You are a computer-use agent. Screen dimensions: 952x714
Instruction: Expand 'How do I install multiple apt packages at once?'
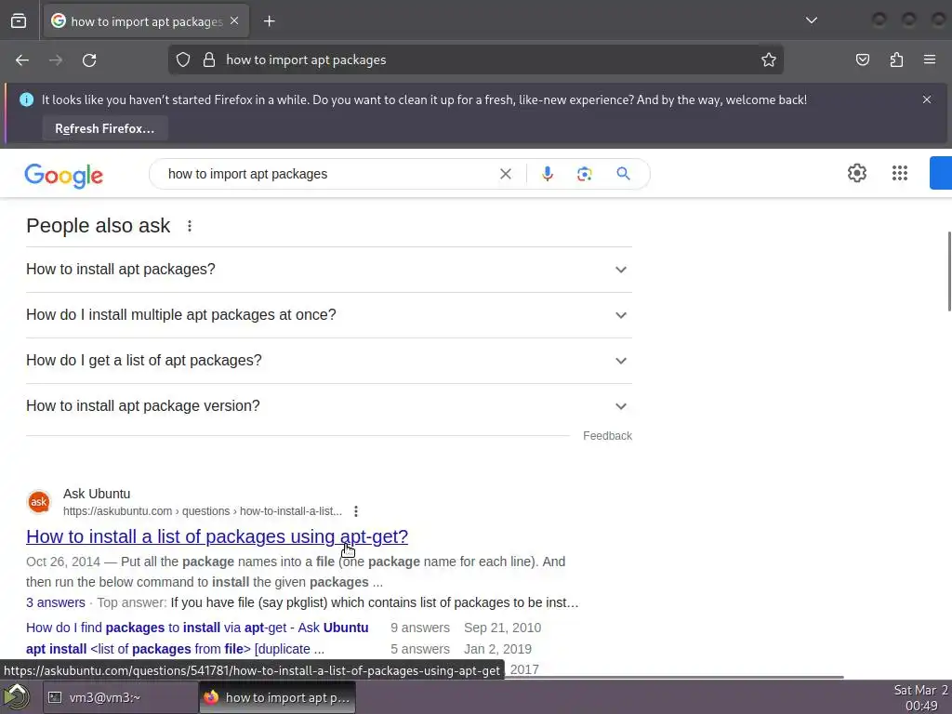(329, 315)
